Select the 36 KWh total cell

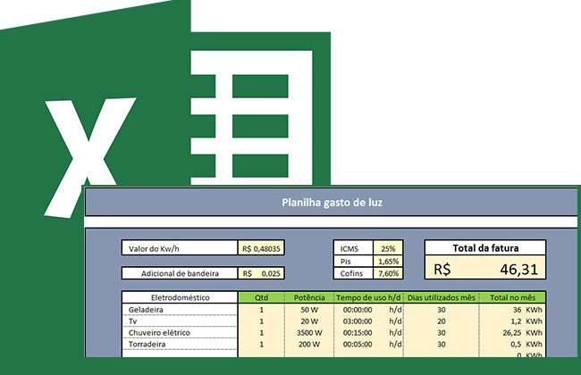(x=512, y=310)
